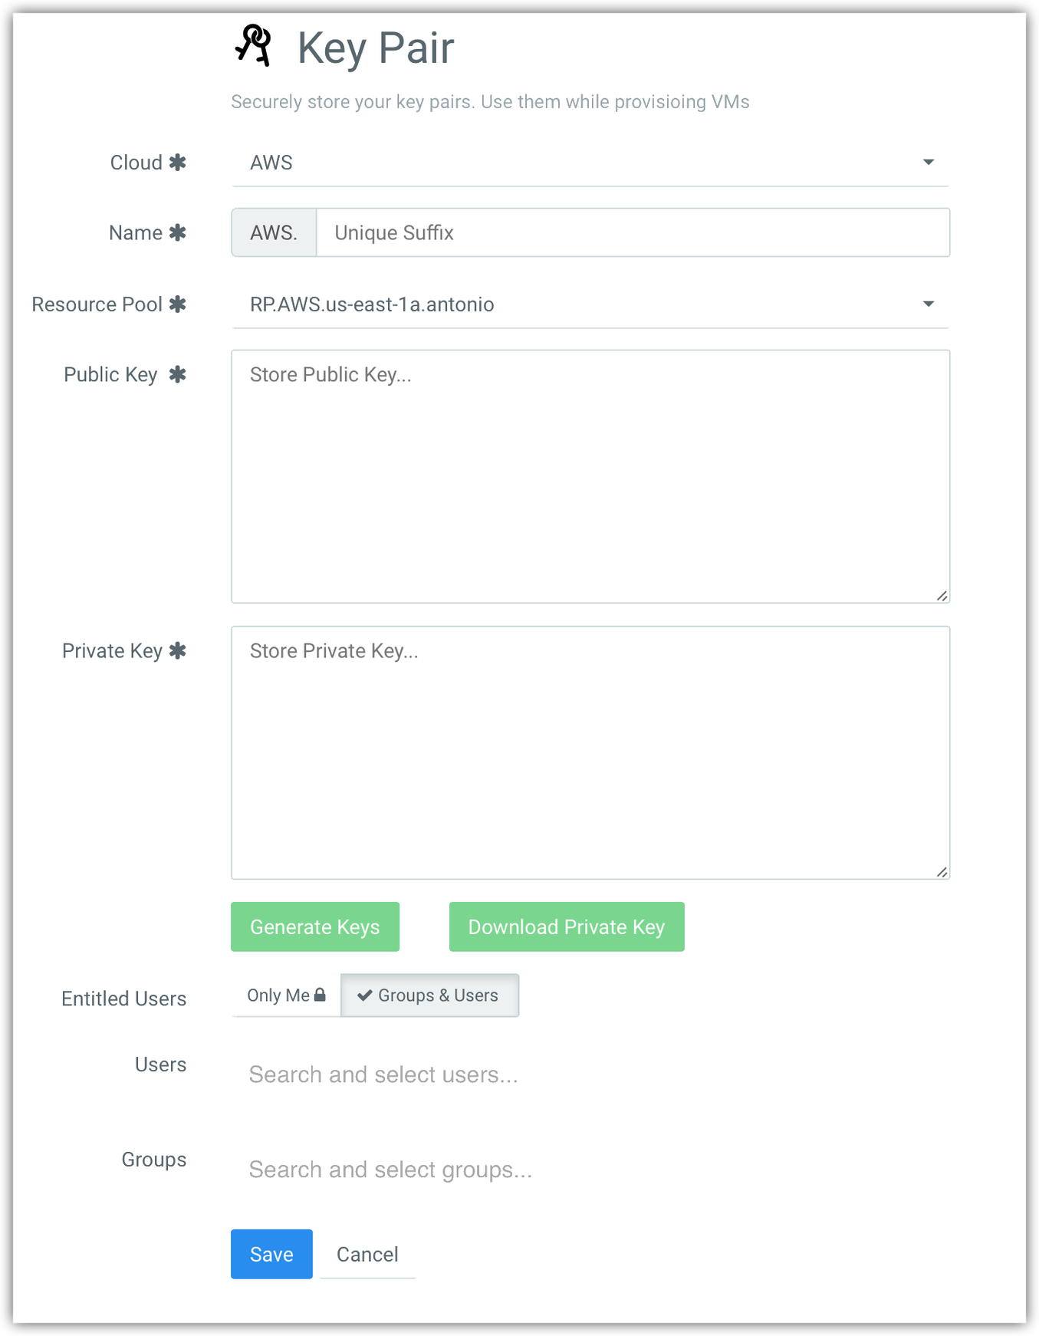
Task: Click the Public Key textarea resize handle
Action: [x=942, y=595]
